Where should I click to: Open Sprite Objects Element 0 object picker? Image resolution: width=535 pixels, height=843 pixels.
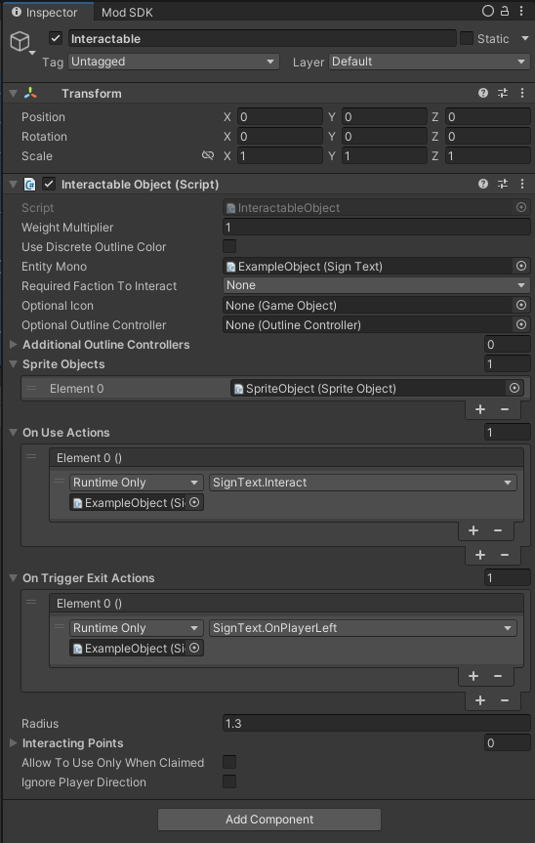pos(514,388)
